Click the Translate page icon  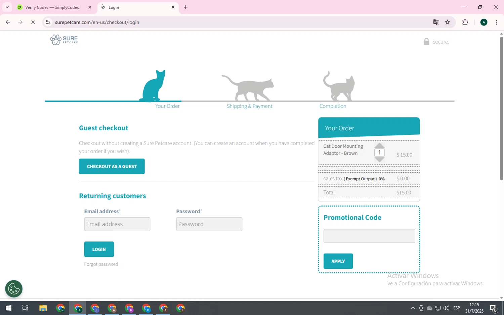click(x=436, y=22)
